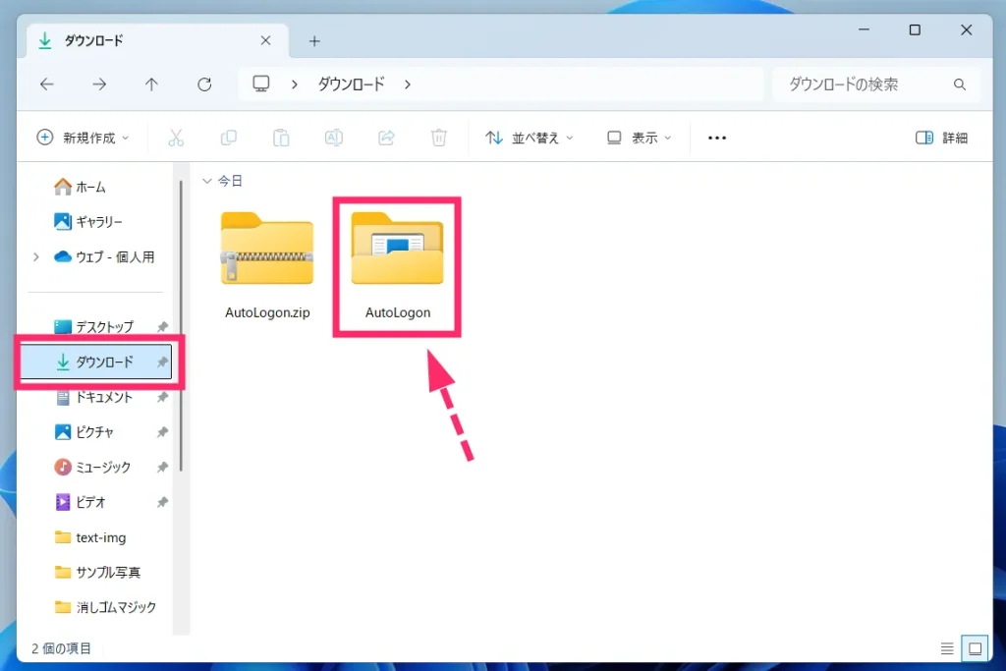Open ウェブ - 個人用 OneDrive in sidebar

[104, 257]
